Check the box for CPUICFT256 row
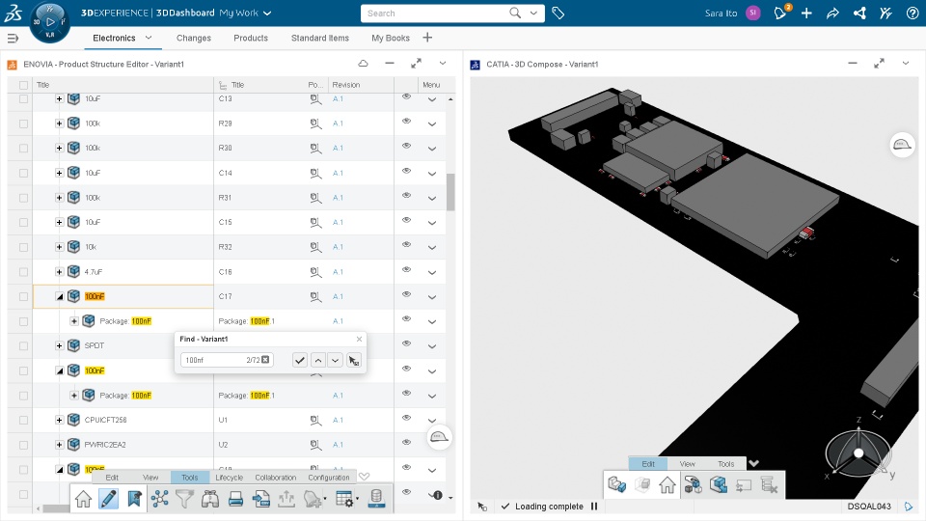926x521 pixels. pos(23,420)
